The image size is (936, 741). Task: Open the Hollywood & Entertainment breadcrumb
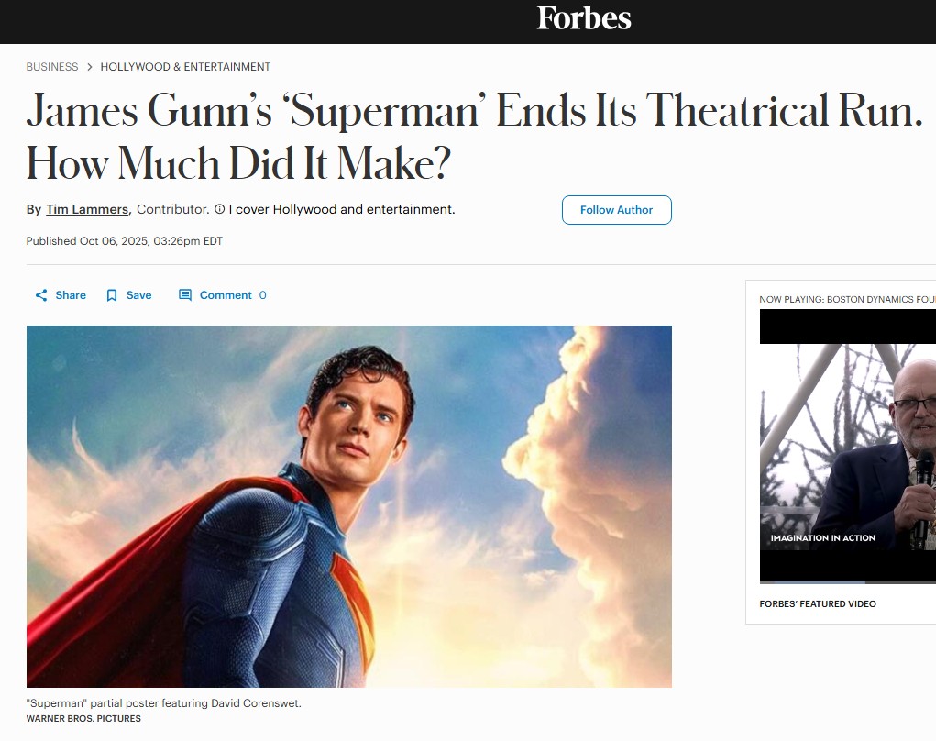[x=185, y=67]
